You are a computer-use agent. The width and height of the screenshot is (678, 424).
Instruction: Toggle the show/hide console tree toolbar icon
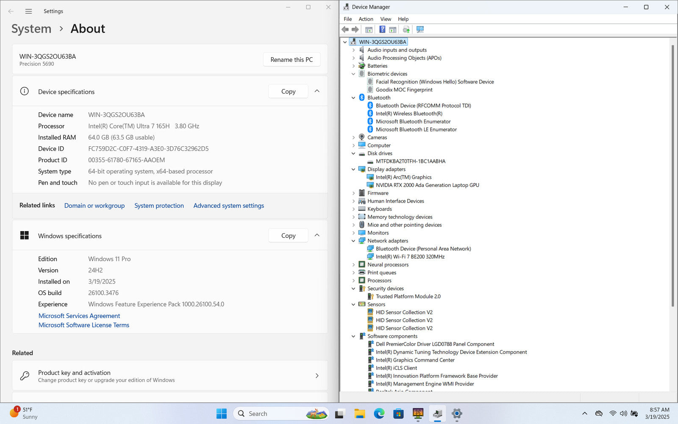369,29
